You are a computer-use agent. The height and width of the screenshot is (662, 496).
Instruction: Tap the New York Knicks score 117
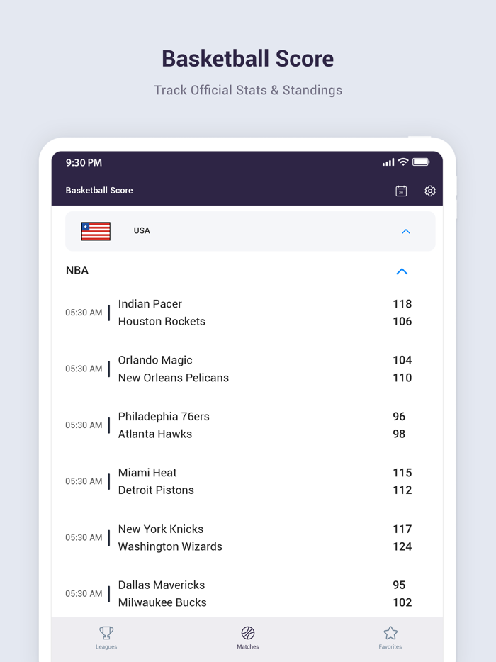point(402,529)
